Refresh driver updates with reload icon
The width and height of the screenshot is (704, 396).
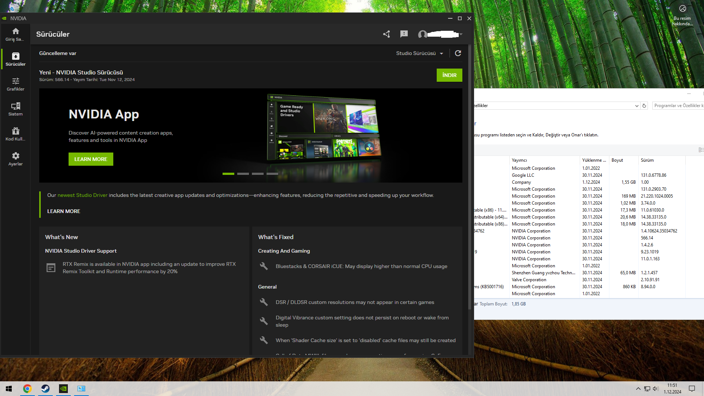[458, 53]
